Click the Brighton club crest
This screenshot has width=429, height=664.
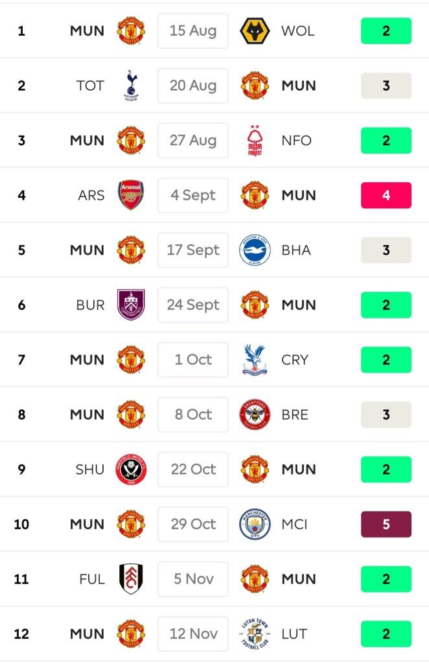point(255,250)
